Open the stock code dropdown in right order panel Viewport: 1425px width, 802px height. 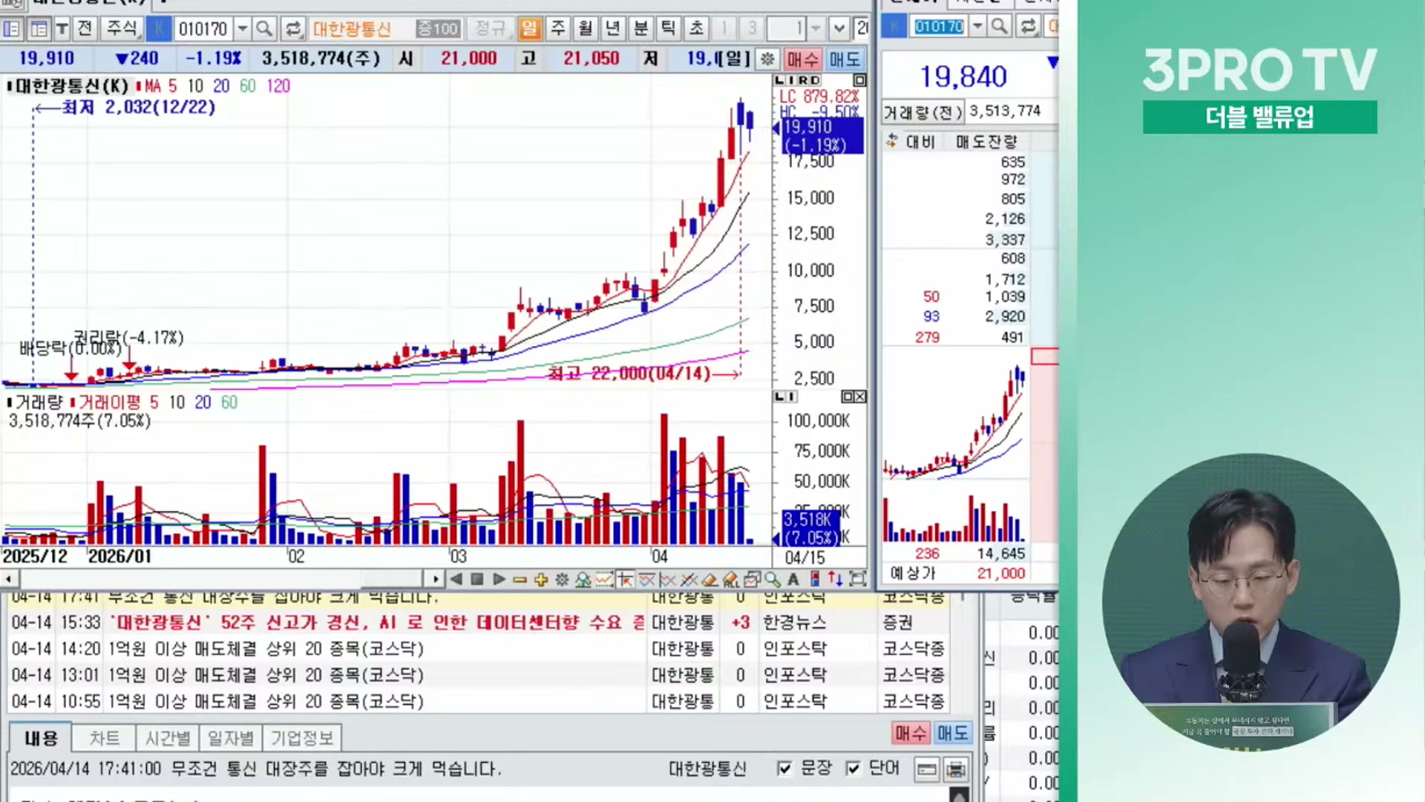click(x=977, y=27)
